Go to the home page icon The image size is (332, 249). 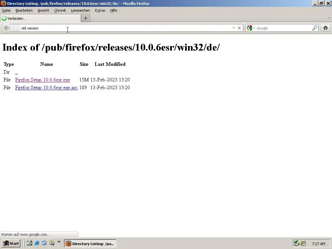[x=326, y=28]
